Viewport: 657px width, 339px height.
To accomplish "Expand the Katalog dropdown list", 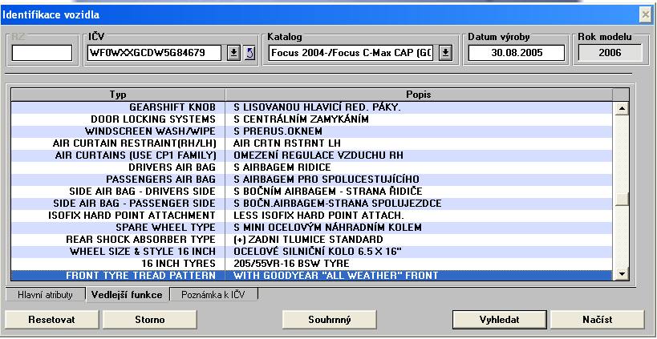I will click(446, 53).
